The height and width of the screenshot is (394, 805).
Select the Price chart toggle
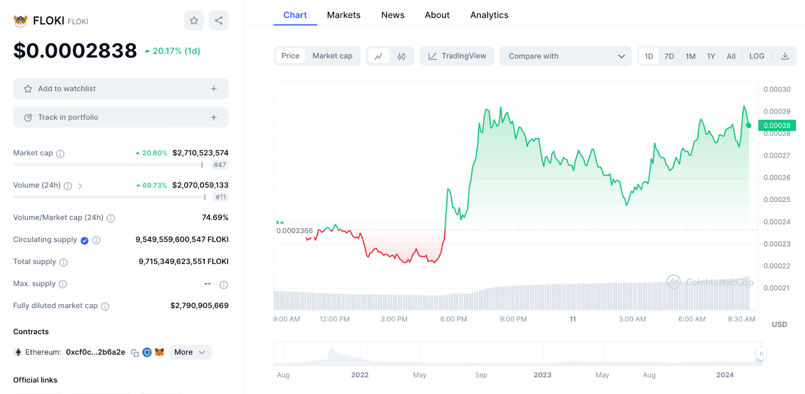pos(290,56)
